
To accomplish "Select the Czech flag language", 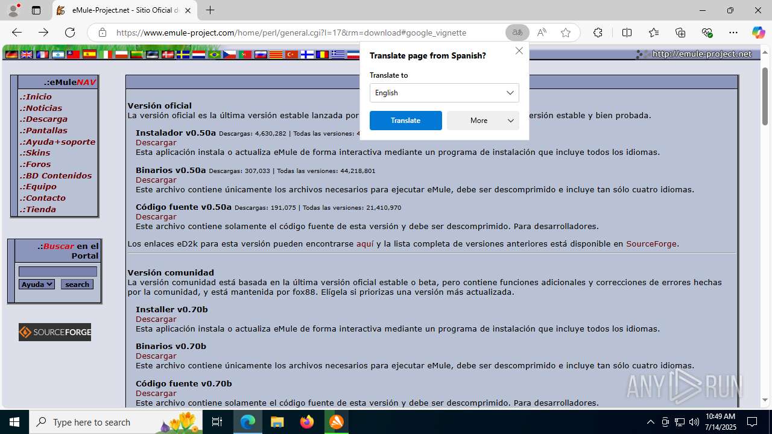I will 230,54.
